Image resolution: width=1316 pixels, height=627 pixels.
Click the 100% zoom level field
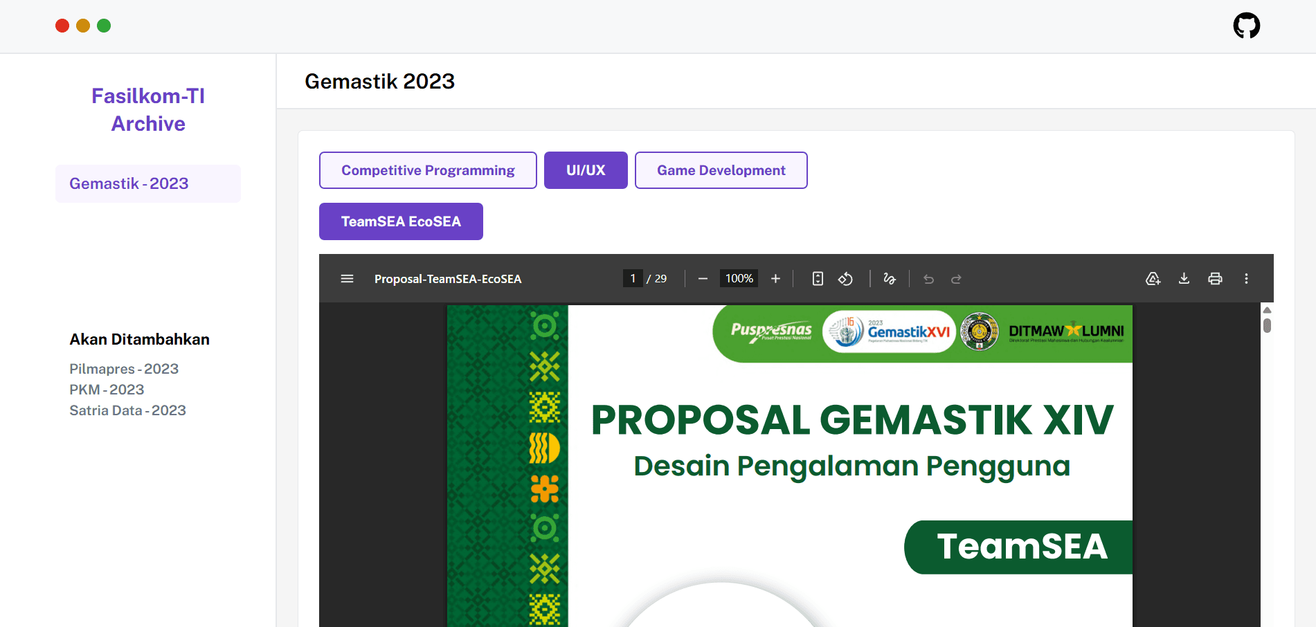pos(739,278)
